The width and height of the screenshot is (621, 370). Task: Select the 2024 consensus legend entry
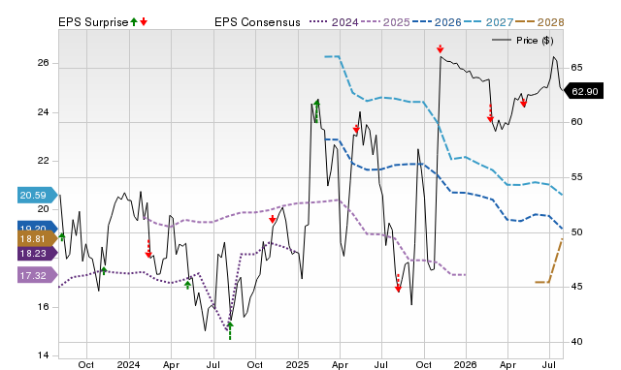[334, 22]
